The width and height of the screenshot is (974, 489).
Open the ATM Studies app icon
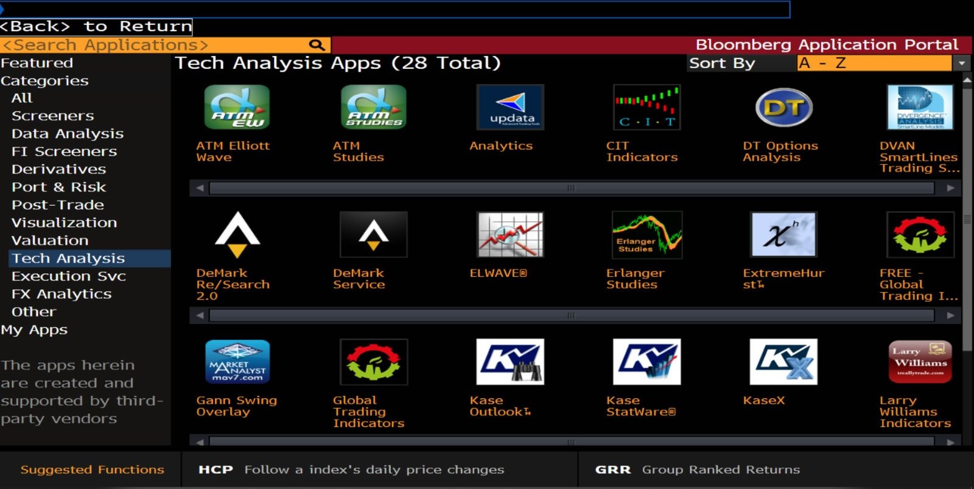pos(373,107)
